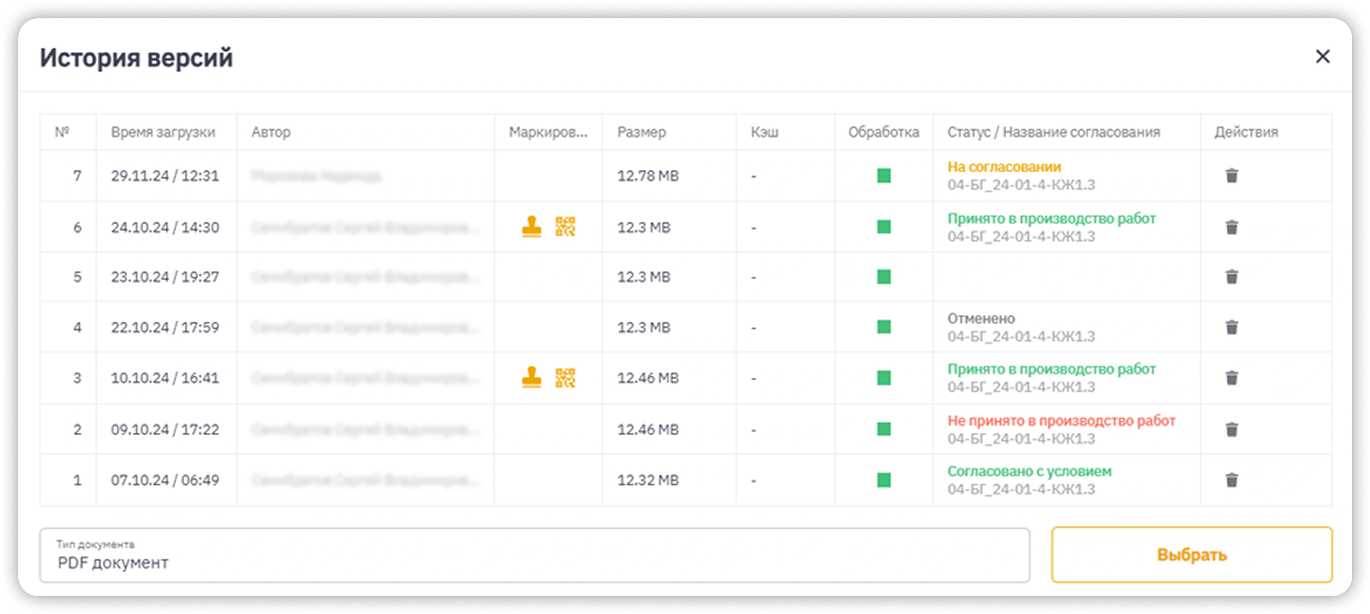Viewport: 1370px width, 614px height.
Task: Remove version 4 via trash icon
Action: tap(1232, 327)
